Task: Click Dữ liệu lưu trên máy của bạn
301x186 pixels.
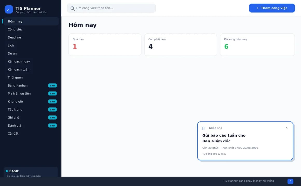Action: coord(24,176)
